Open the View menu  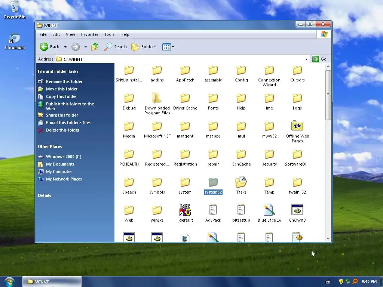70,34
